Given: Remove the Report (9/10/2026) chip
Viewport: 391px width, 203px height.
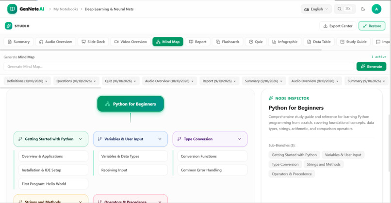Looking at the screenshot, I should (x=235, y=81).
